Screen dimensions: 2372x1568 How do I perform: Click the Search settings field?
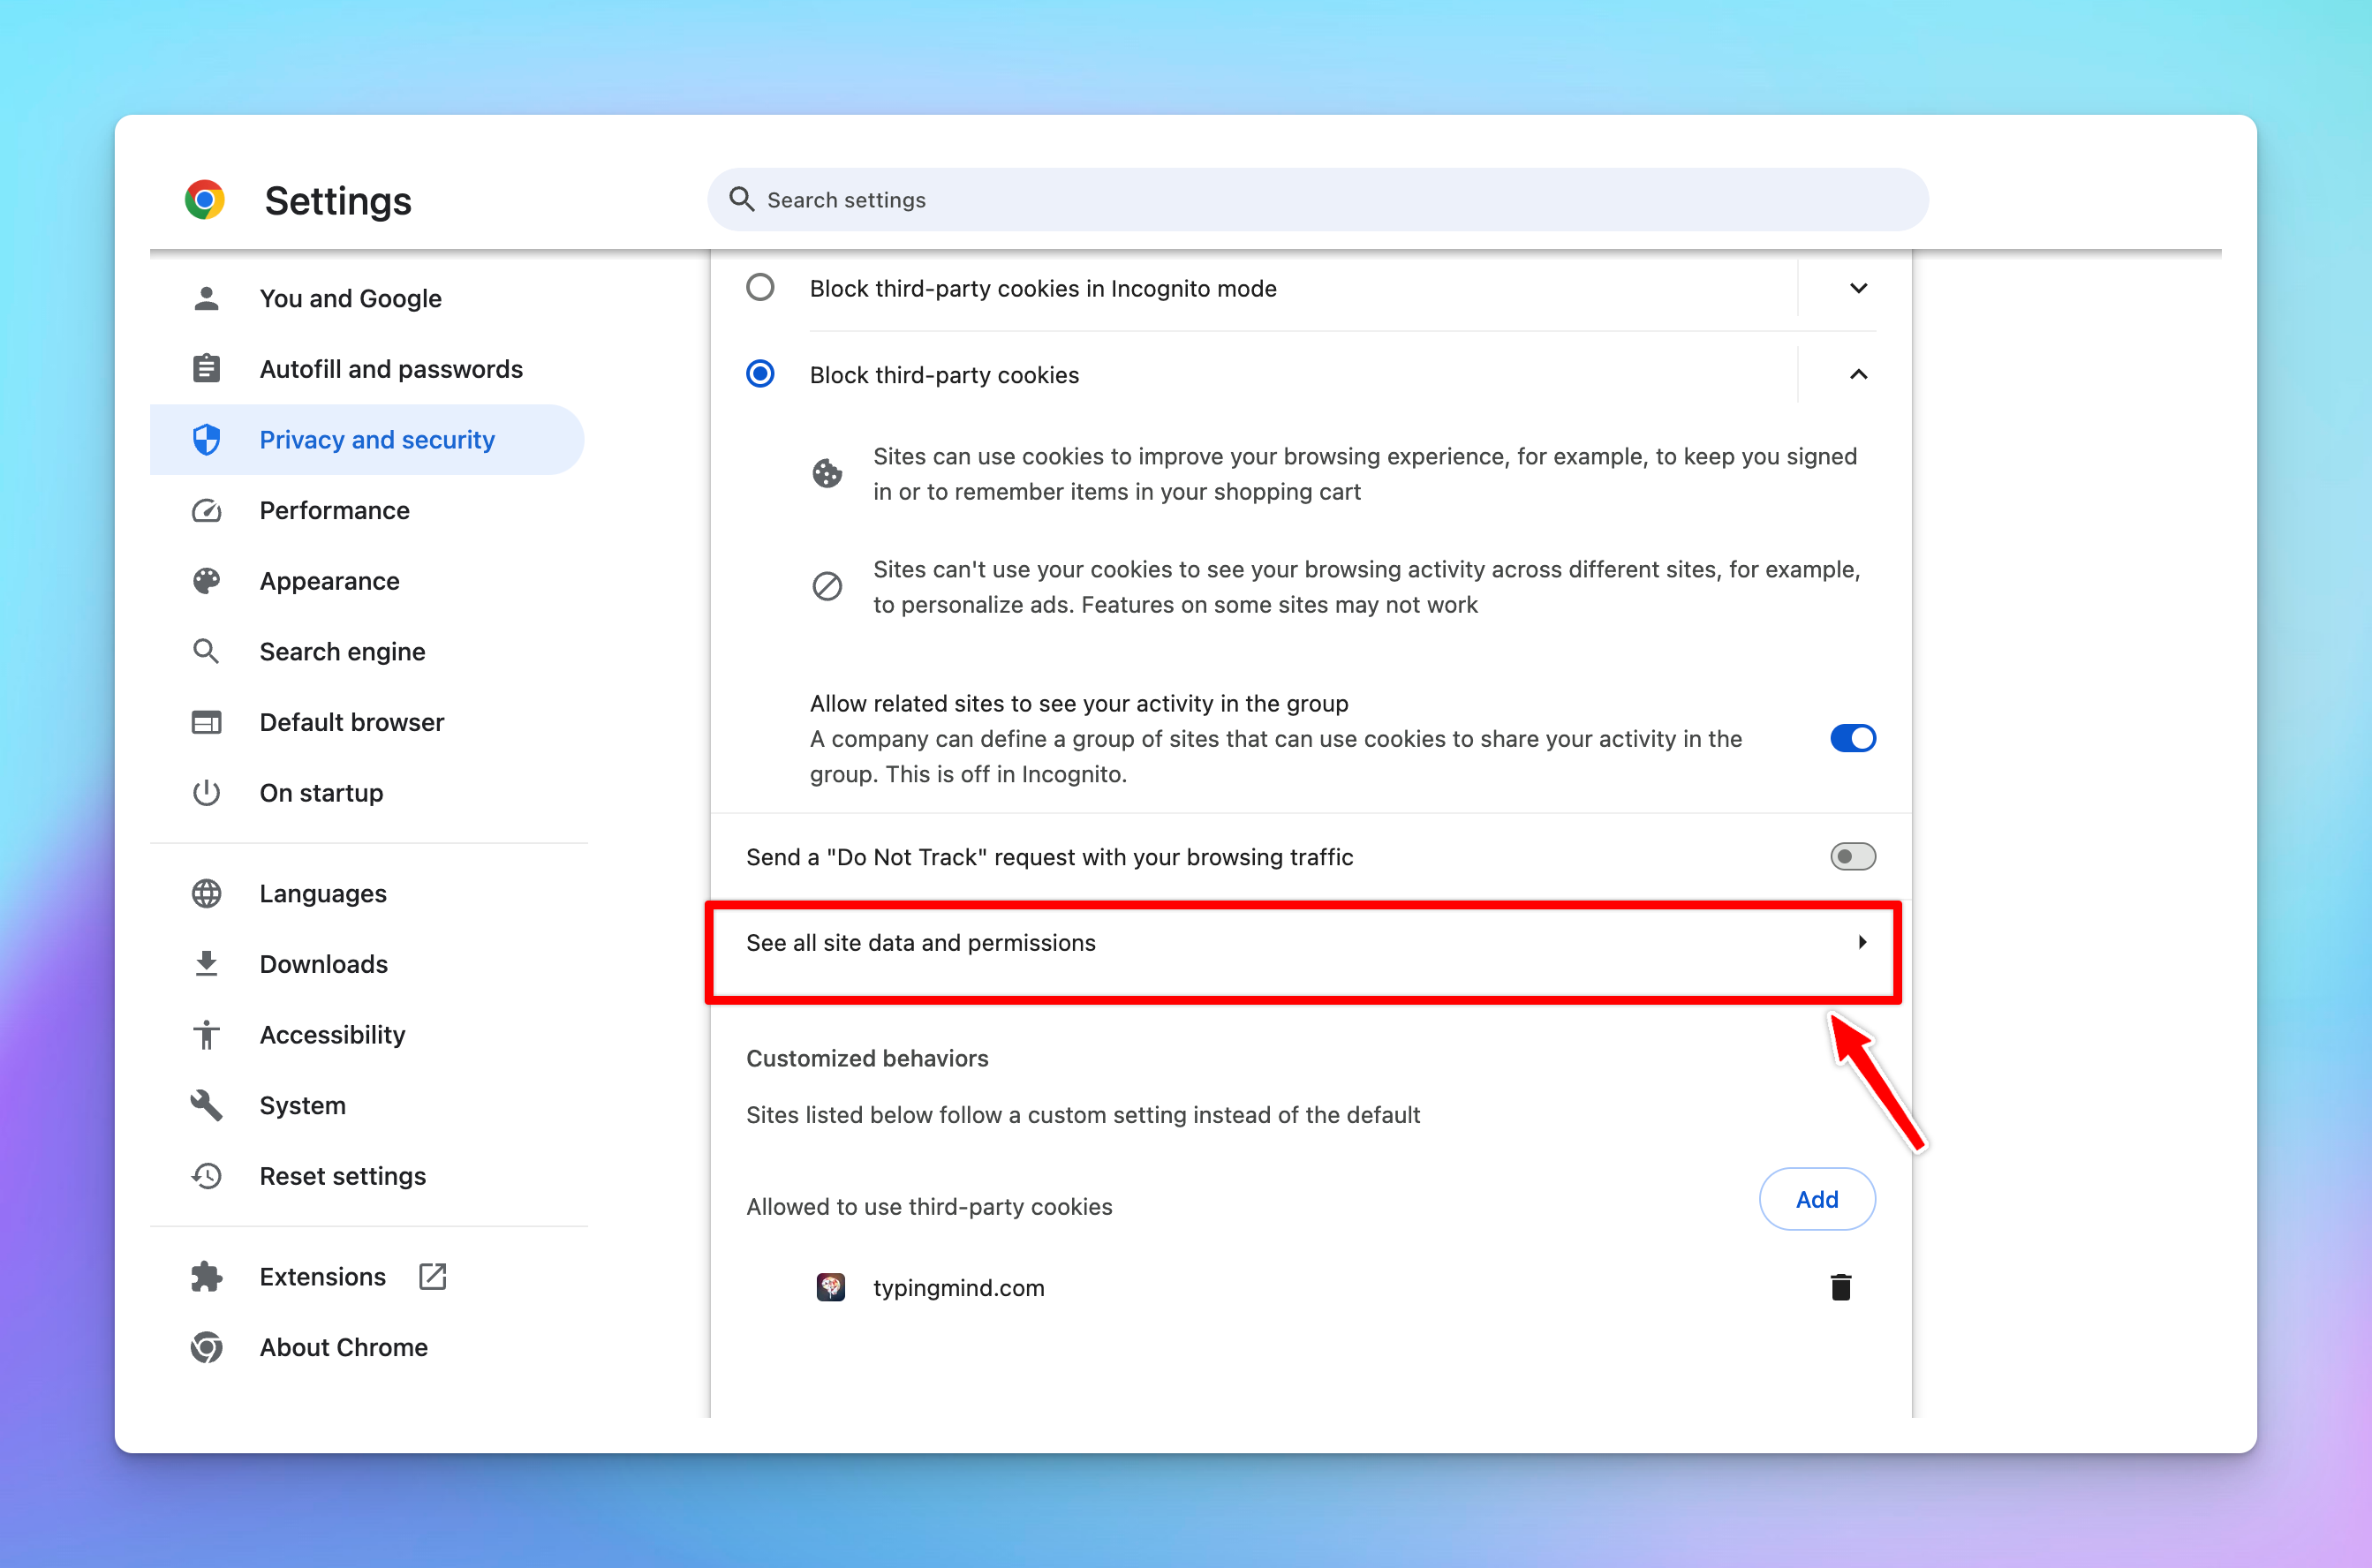(1317, 200)
